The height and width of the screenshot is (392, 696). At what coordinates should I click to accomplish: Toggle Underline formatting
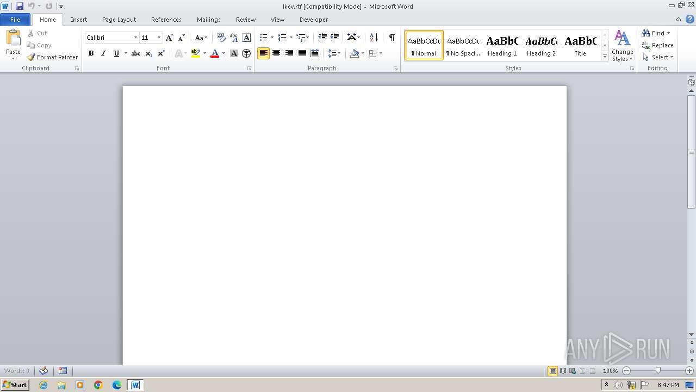tap(116, 53)
